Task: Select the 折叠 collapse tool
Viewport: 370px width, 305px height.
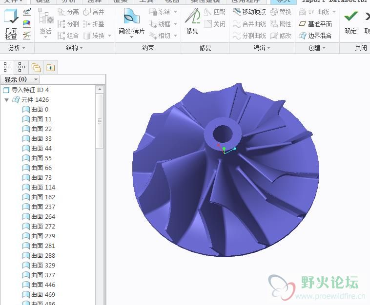Action: [x=94, y=24]
